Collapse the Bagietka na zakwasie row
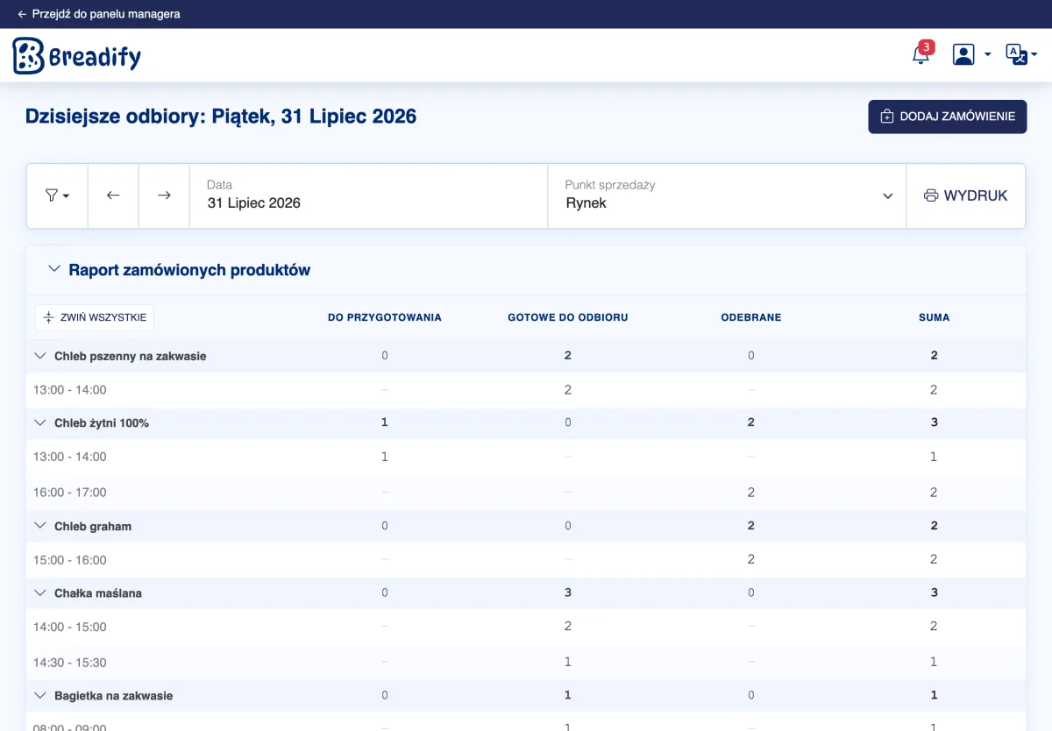The height and width of the screenshot is (731, 1052). click(39, 695)
